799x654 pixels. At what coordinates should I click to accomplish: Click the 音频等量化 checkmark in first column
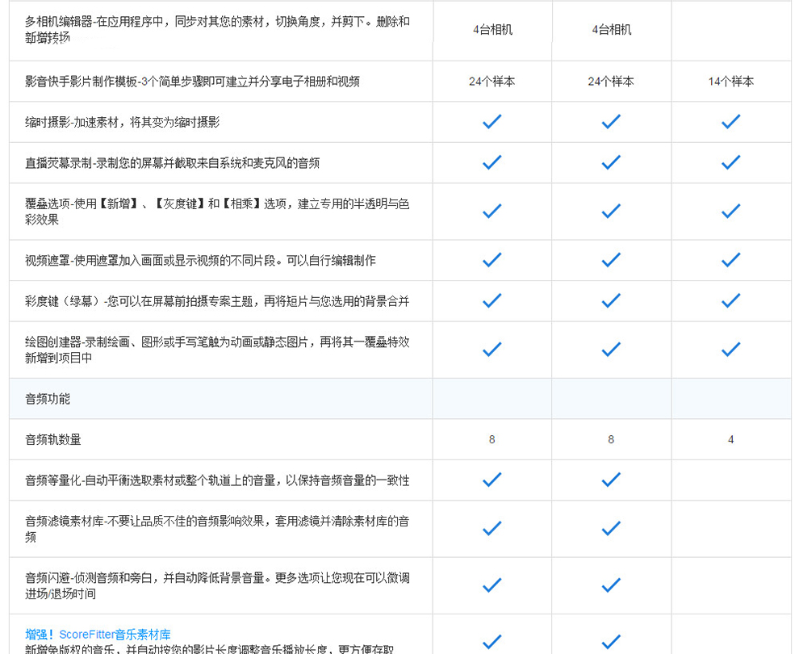(x=491, y=480)
